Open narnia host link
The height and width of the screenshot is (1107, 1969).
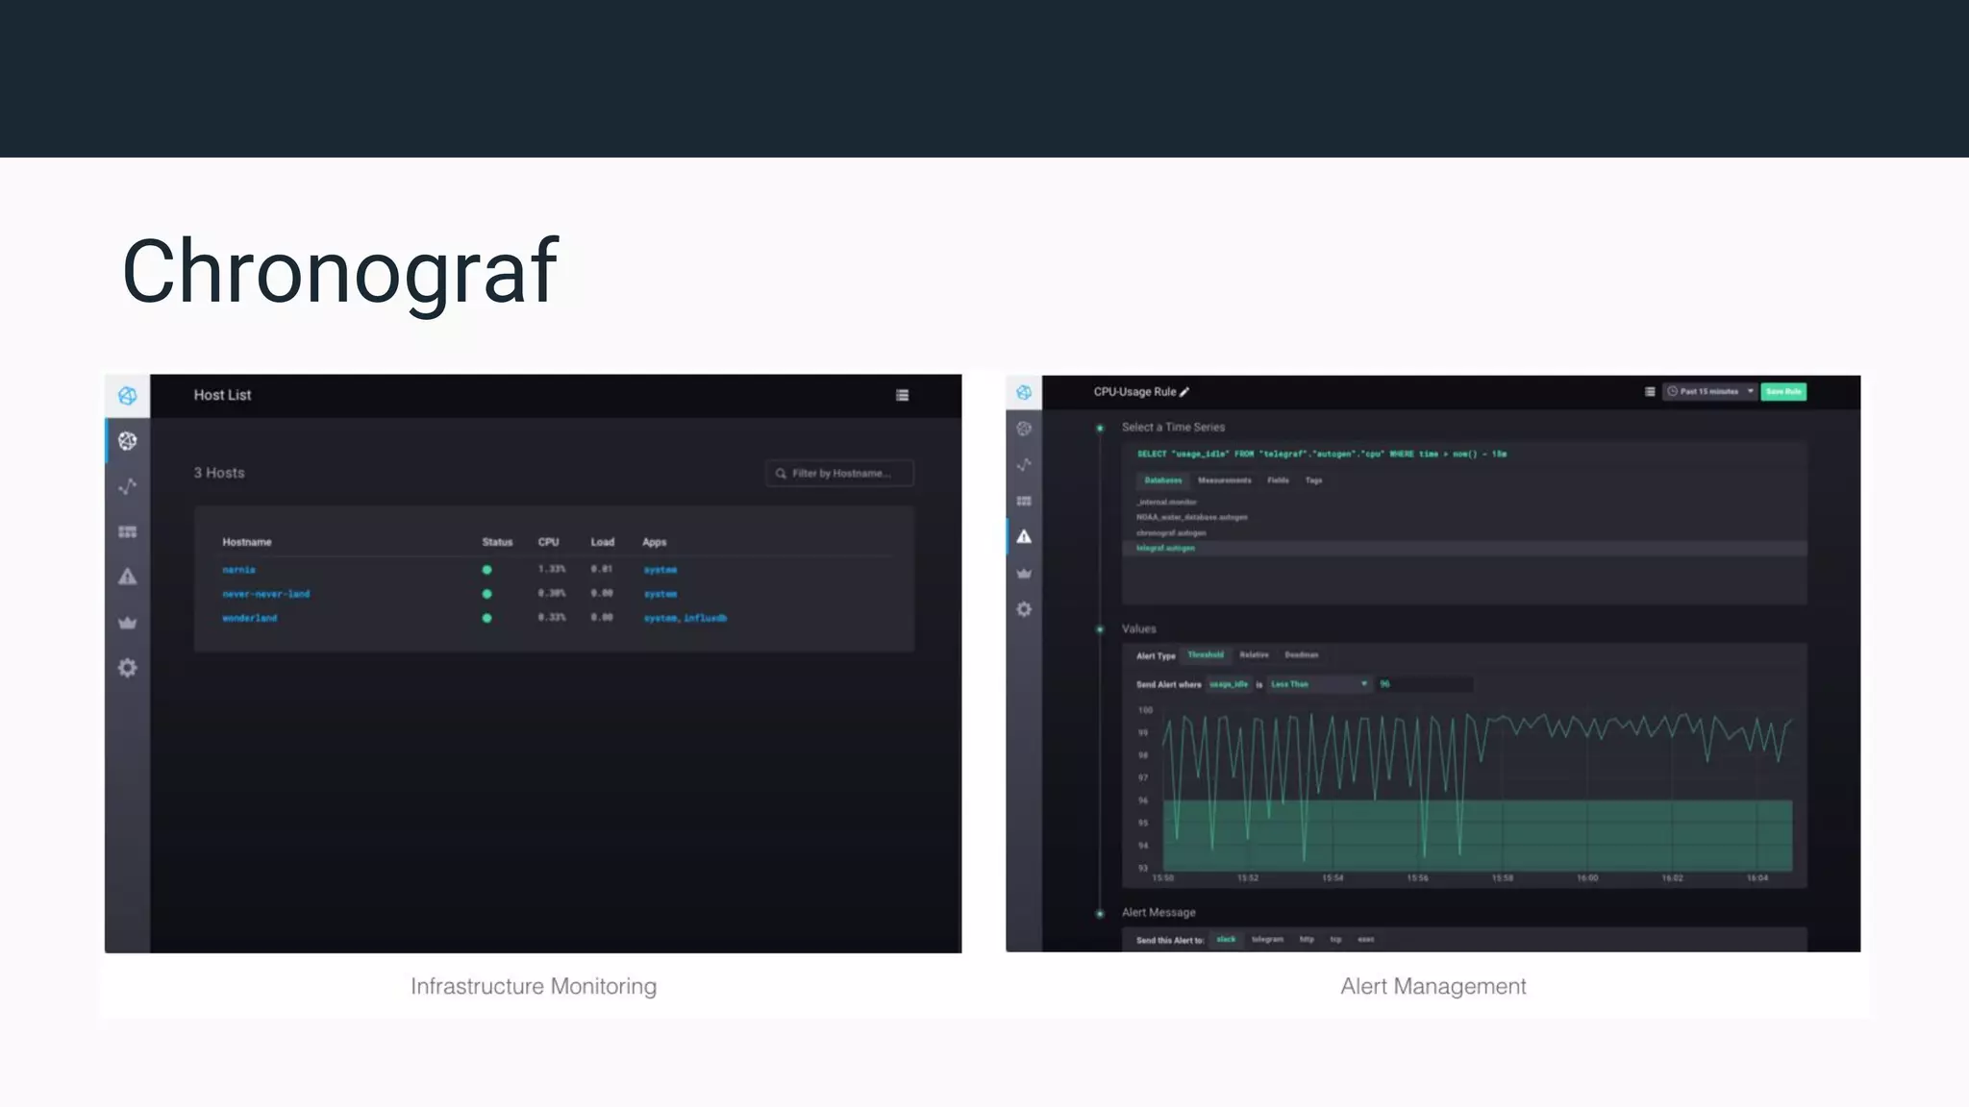[238, 570]
